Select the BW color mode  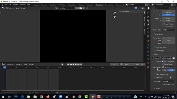pos(165,70)
